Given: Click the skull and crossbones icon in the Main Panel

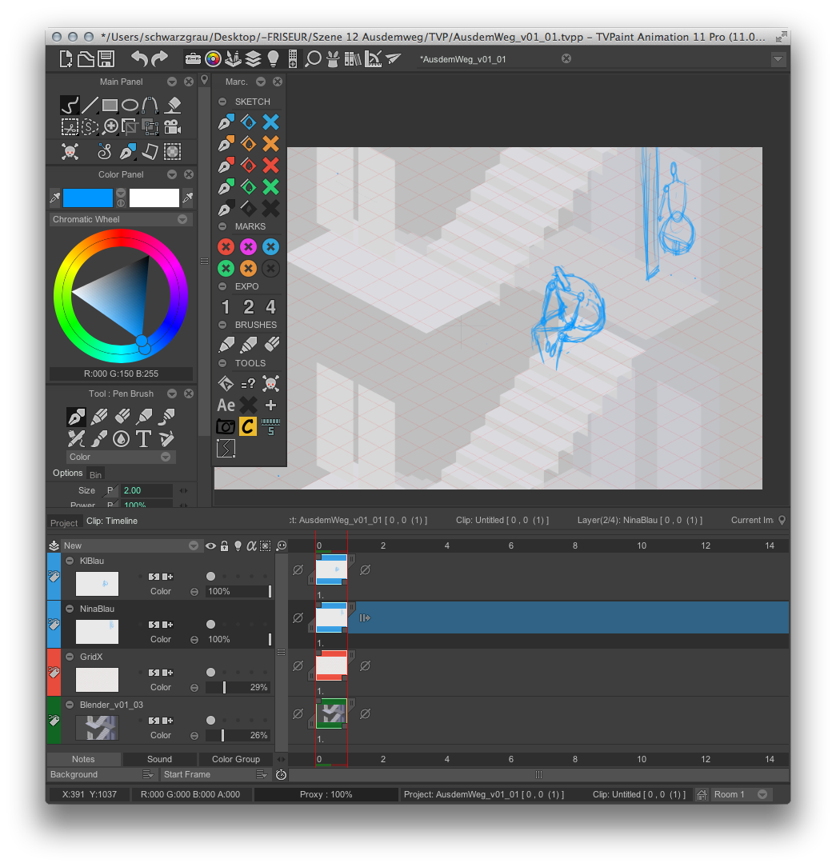Looking at the screenshot, I should (70, 151).
